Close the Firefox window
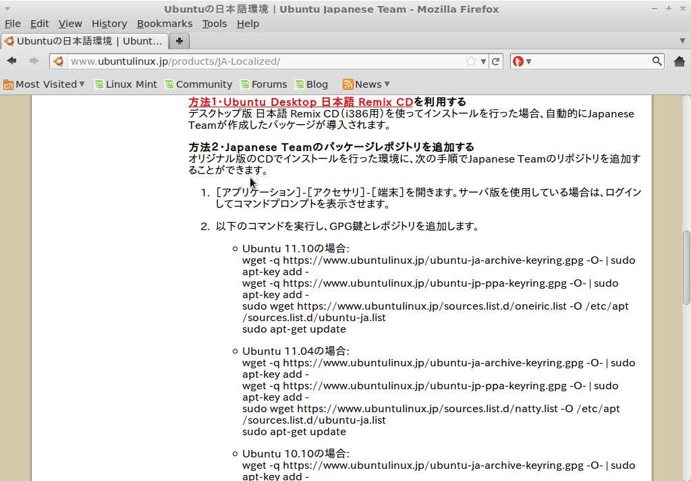 point(682,9)
